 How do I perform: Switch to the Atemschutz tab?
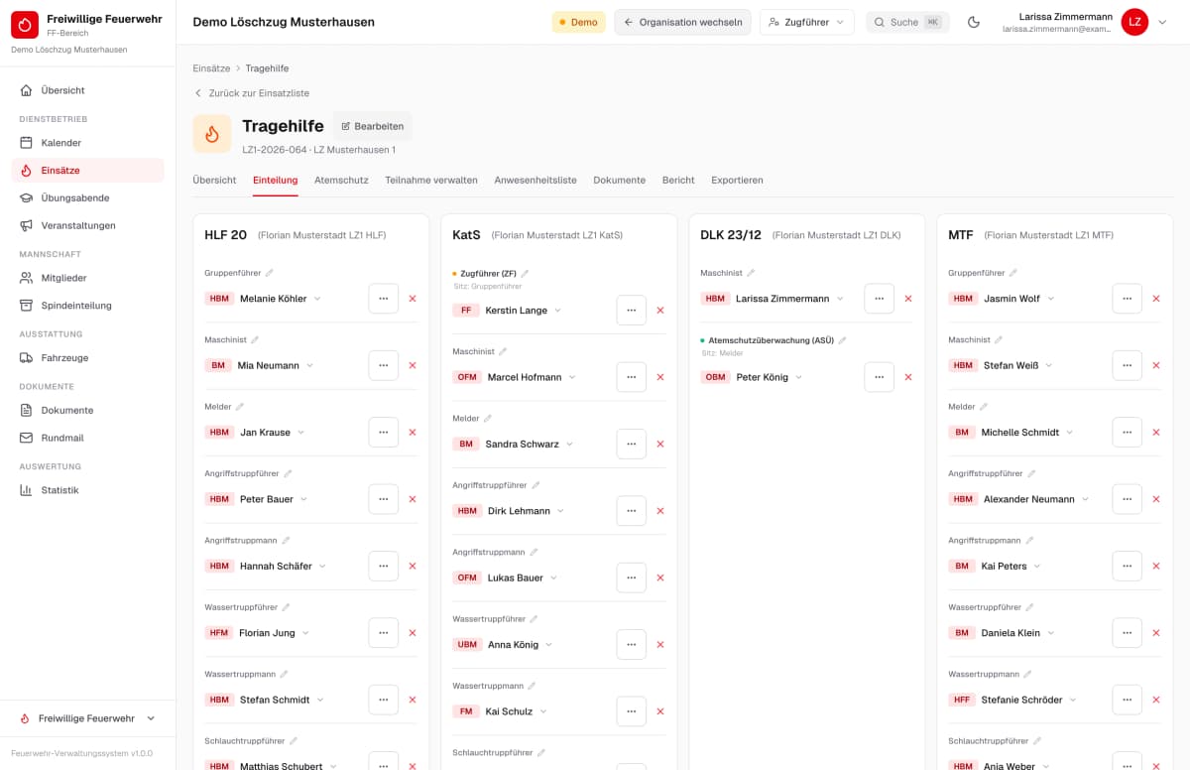click(341, 181)
